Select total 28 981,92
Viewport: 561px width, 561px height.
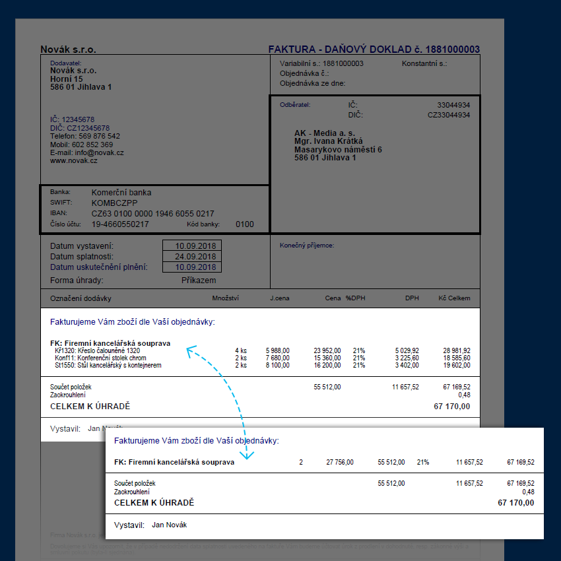[457, 350]
